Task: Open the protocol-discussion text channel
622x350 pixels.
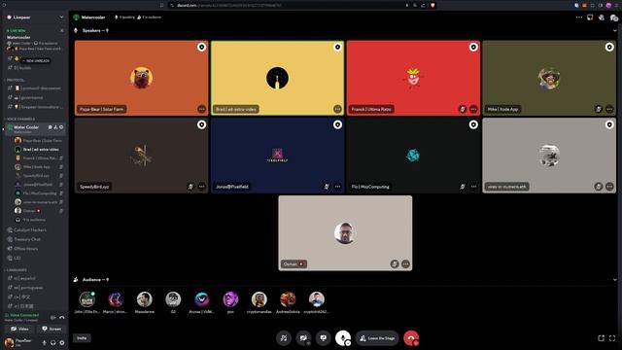Action: pos(35,87)
